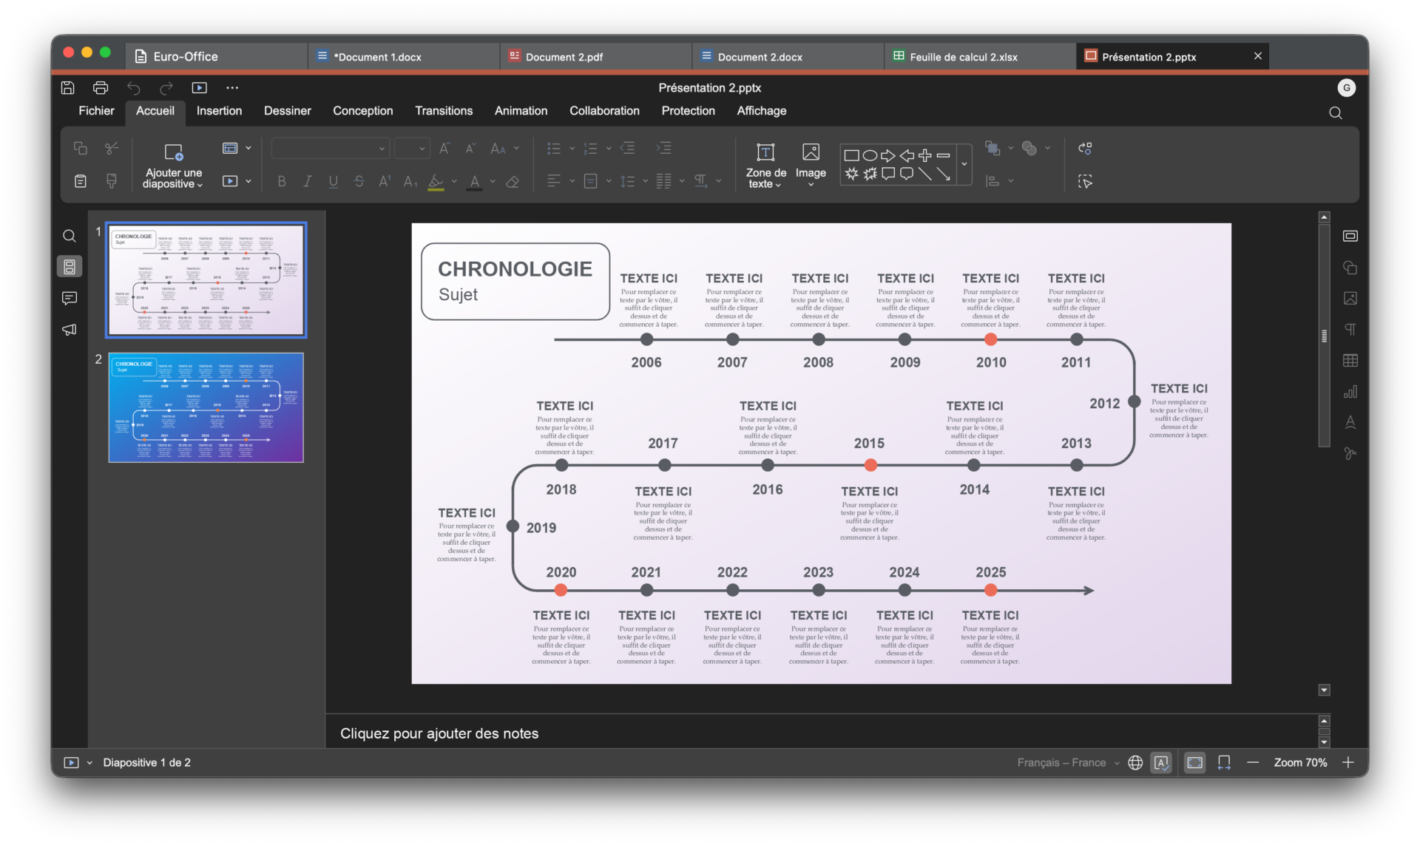This screenshot has height=845, width=1420.
Task: Select slide 2 thumbnail
Action: click(206, 407)
